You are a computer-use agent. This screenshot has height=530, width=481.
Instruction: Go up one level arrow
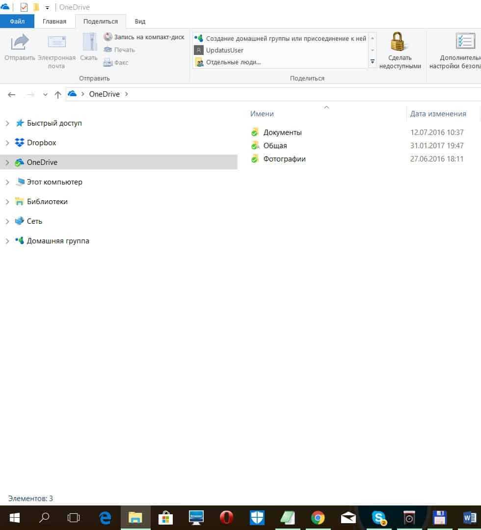(x=58, y=95)
